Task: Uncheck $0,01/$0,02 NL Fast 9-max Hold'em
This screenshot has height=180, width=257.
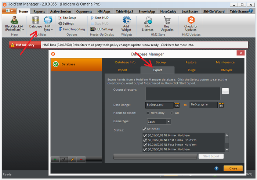Action: pyautogui.click(x=145, y=145)
